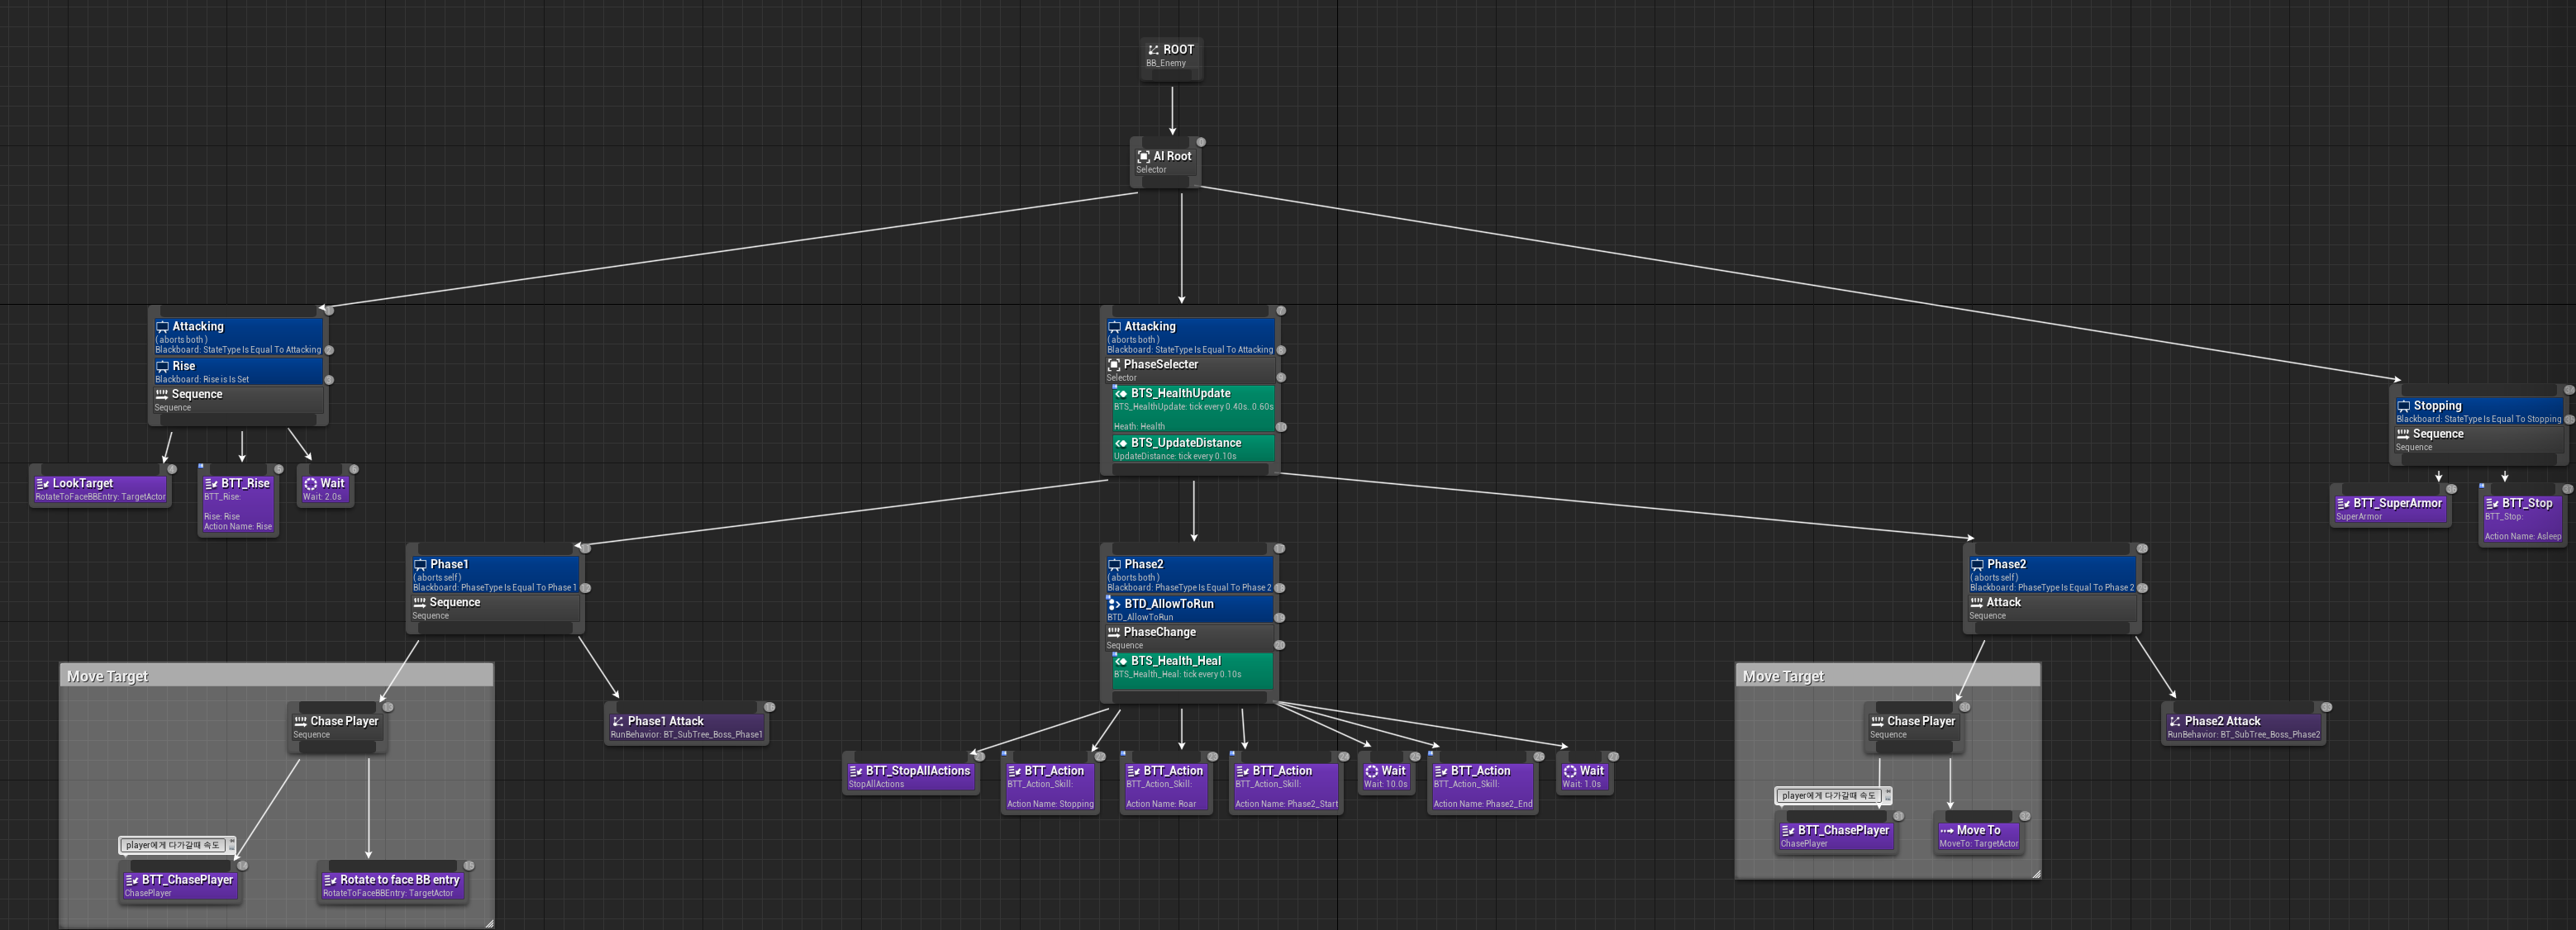Viewport: 2576px width, 930px height.
Task: Click the Phase1 Attack run-behavior icon
Action: 617,721
